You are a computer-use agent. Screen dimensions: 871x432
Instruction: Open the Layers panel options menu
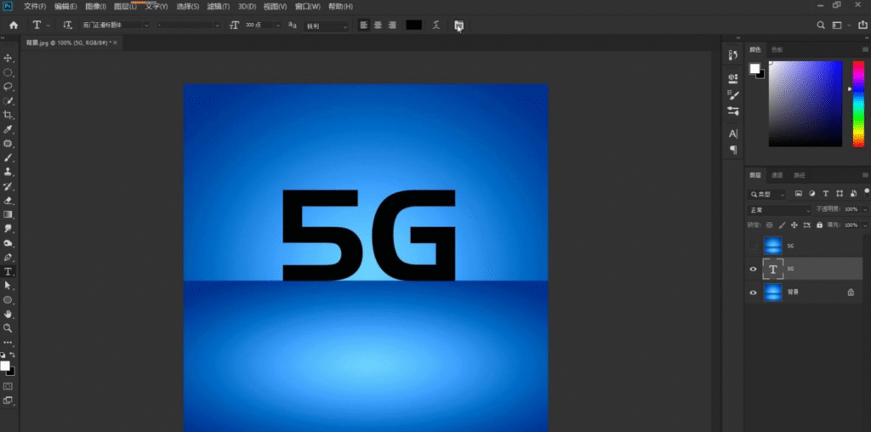(865, 175)
